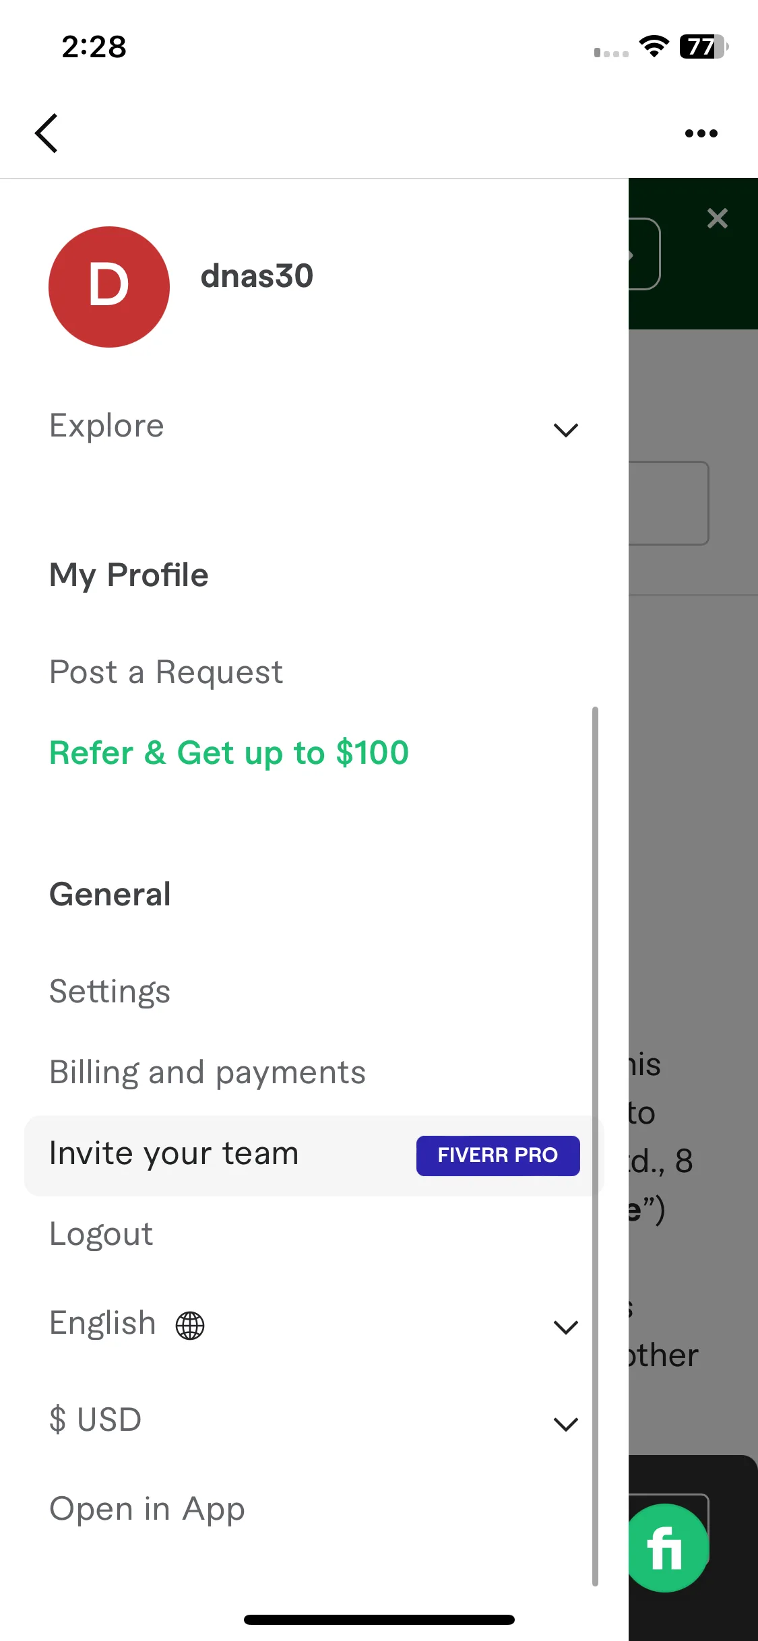The image size is (758, 1641).
Task: Tap the back arrow icon
Action: (x=46, y=133)
